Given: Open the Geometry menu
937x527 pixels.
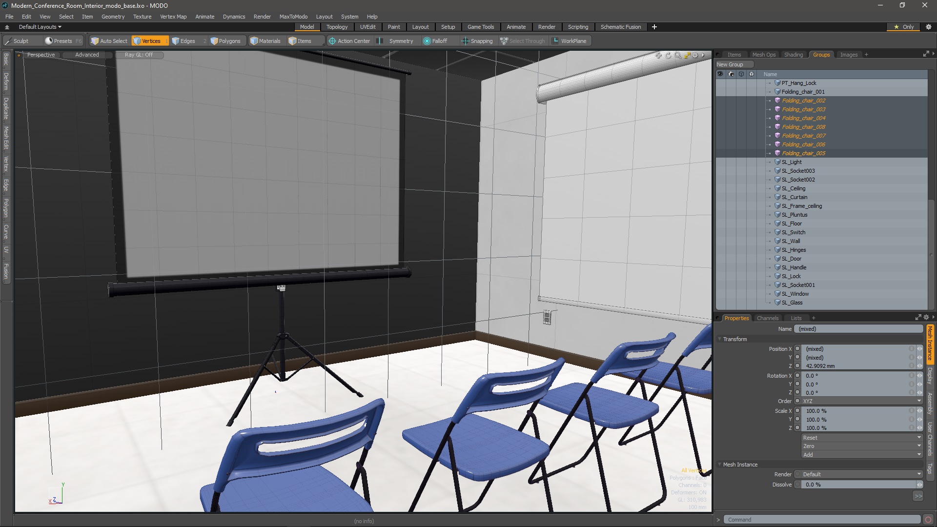Looking at the screenshot, I should (113, 17).
